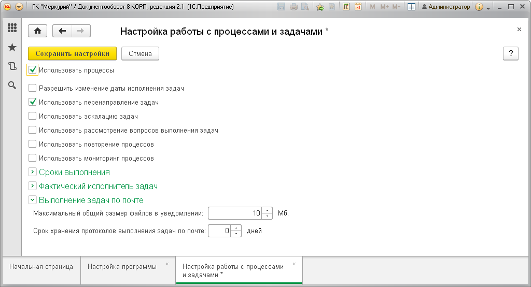Increase the max file size value with up arrow
This screenshot has width=531, height=287.
point(267,210)
